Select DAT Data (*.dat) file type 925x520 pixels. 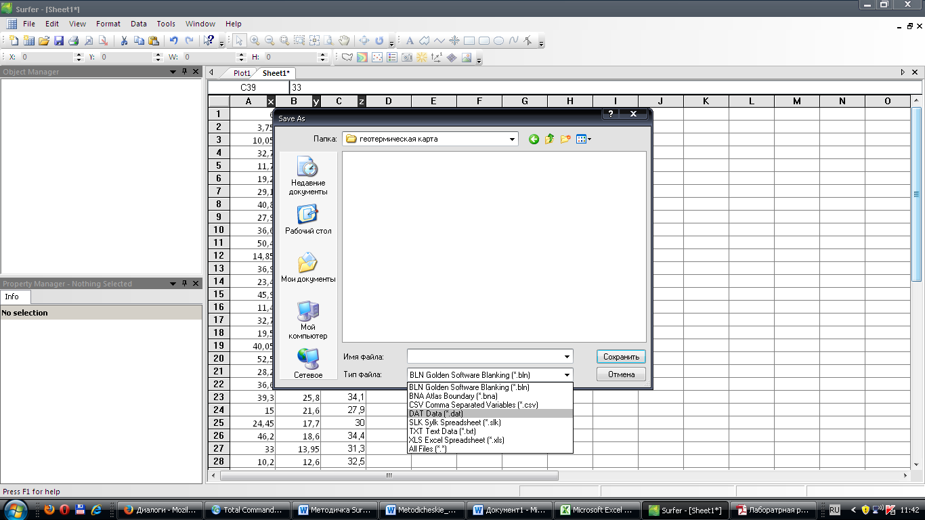pos(490,414)
